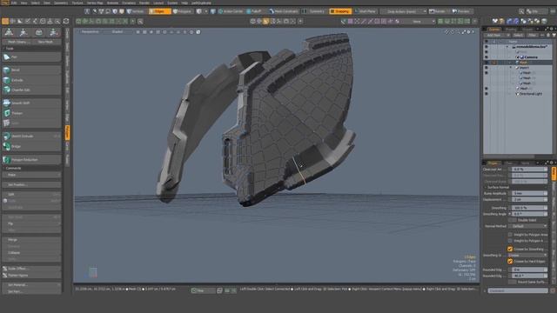The image size is (557, 313).
Task: Open the Preview render window
Action: tap(461, 11)
